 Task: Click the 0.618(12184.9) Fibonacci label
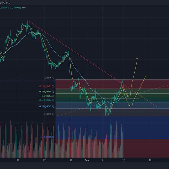click(x=47, y=100)
